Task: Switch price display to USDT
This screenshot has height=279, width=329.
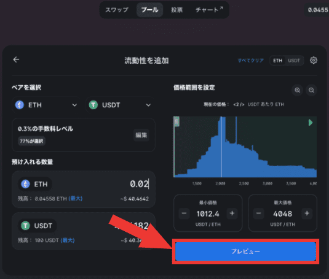Action: [294, 61]
